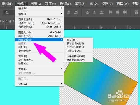Choose 任意角度(A)... rotation
This screenshot has height=105, width=140.
(x=78, y=51)
